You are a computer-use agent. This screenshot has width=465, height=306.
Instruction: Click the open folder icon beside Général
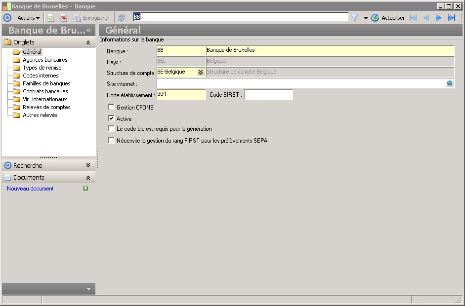tap(17, 52)
